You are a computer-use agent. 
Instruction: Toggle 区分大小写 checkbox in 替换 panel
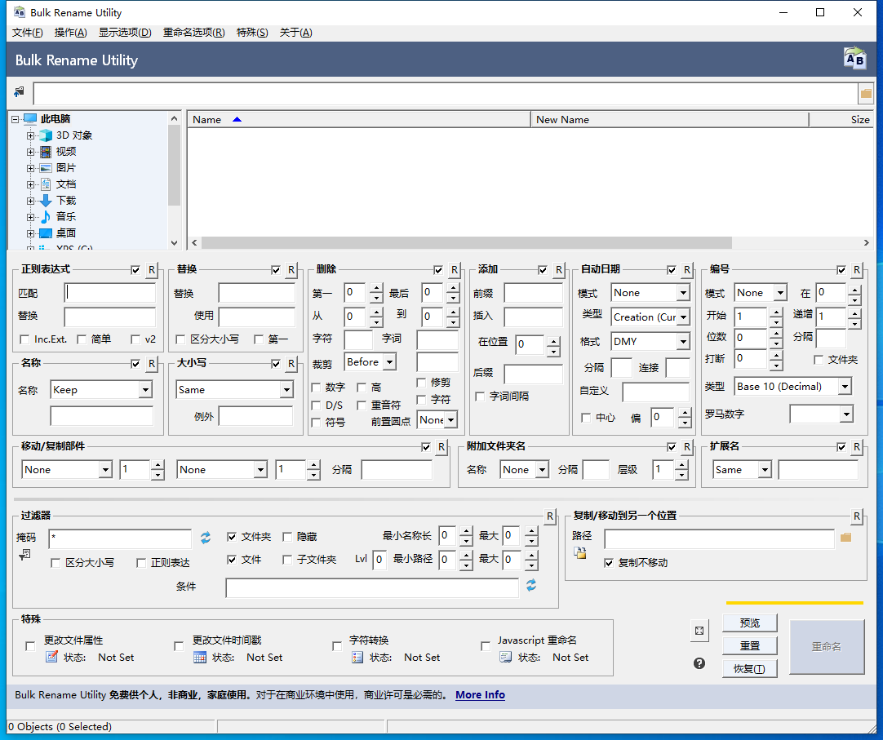click(180, 339)
